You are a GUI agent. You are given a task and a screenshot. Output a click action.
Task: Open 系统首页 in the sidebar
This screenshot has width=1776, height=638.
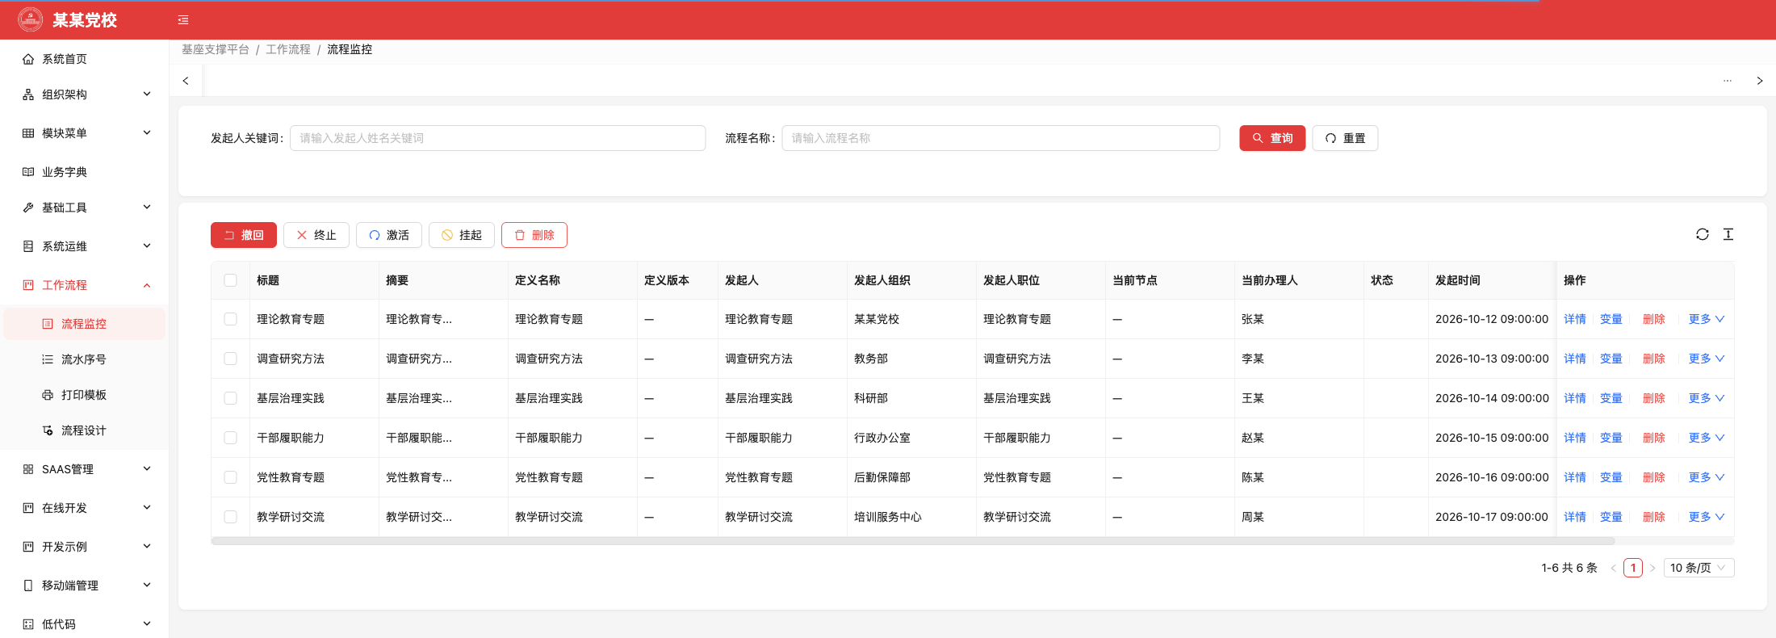(85, 59)
